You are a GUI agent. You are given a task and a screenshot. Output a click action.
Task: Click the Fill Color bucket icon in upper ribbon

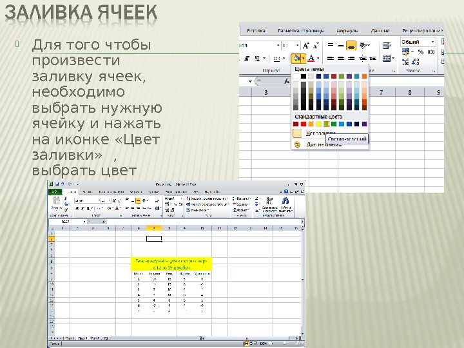[296, 58]
